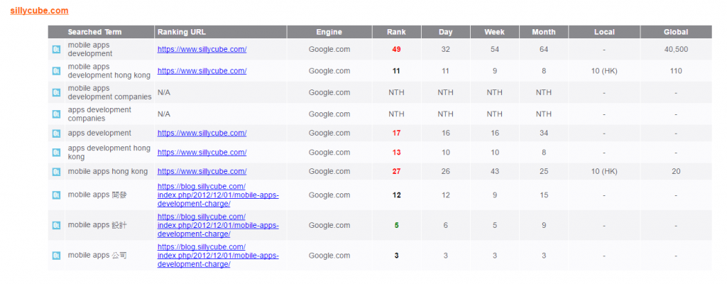This screenshot has height=284, width=727.
Task: Click the icon beside 'apps development' row
Action: coord(56,133)
